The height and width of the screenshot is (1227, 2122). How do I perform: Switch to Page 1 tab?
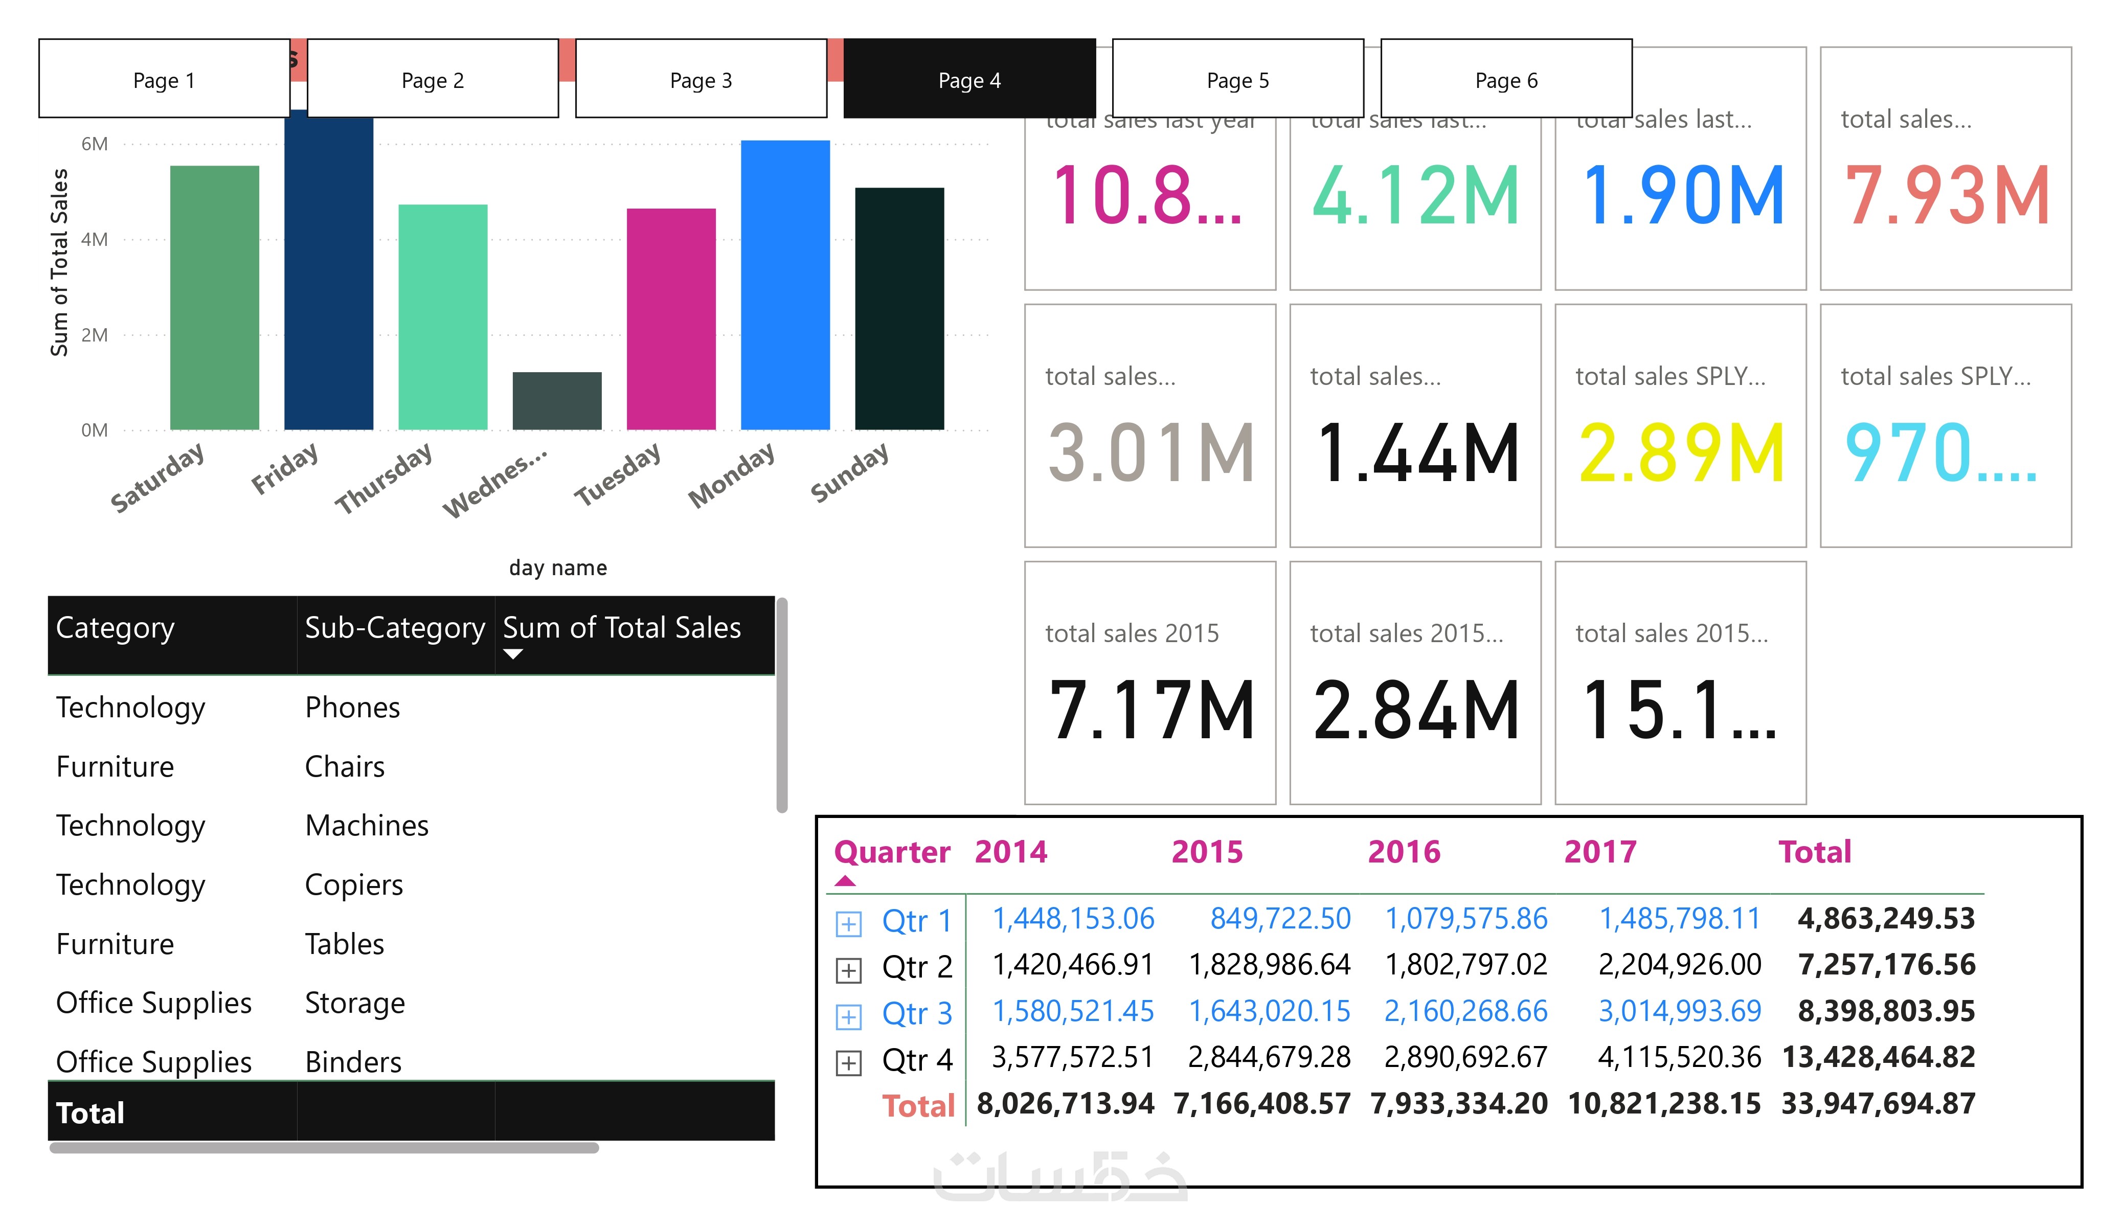[x=164, y=80]
